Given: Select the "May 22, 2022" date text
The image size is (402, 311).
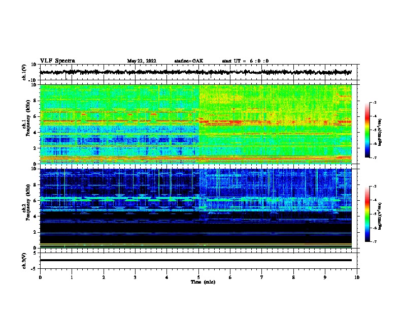Looking at the screenshot, I should coord(142,61).
